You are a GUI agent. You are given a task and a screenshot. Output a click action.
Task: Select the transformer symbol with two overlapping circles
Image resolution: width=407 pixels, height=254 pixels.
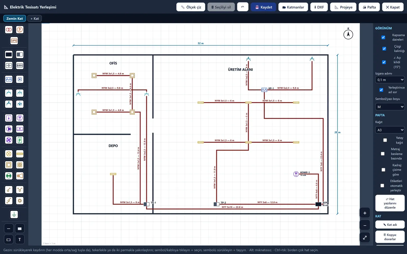(9, 30)
